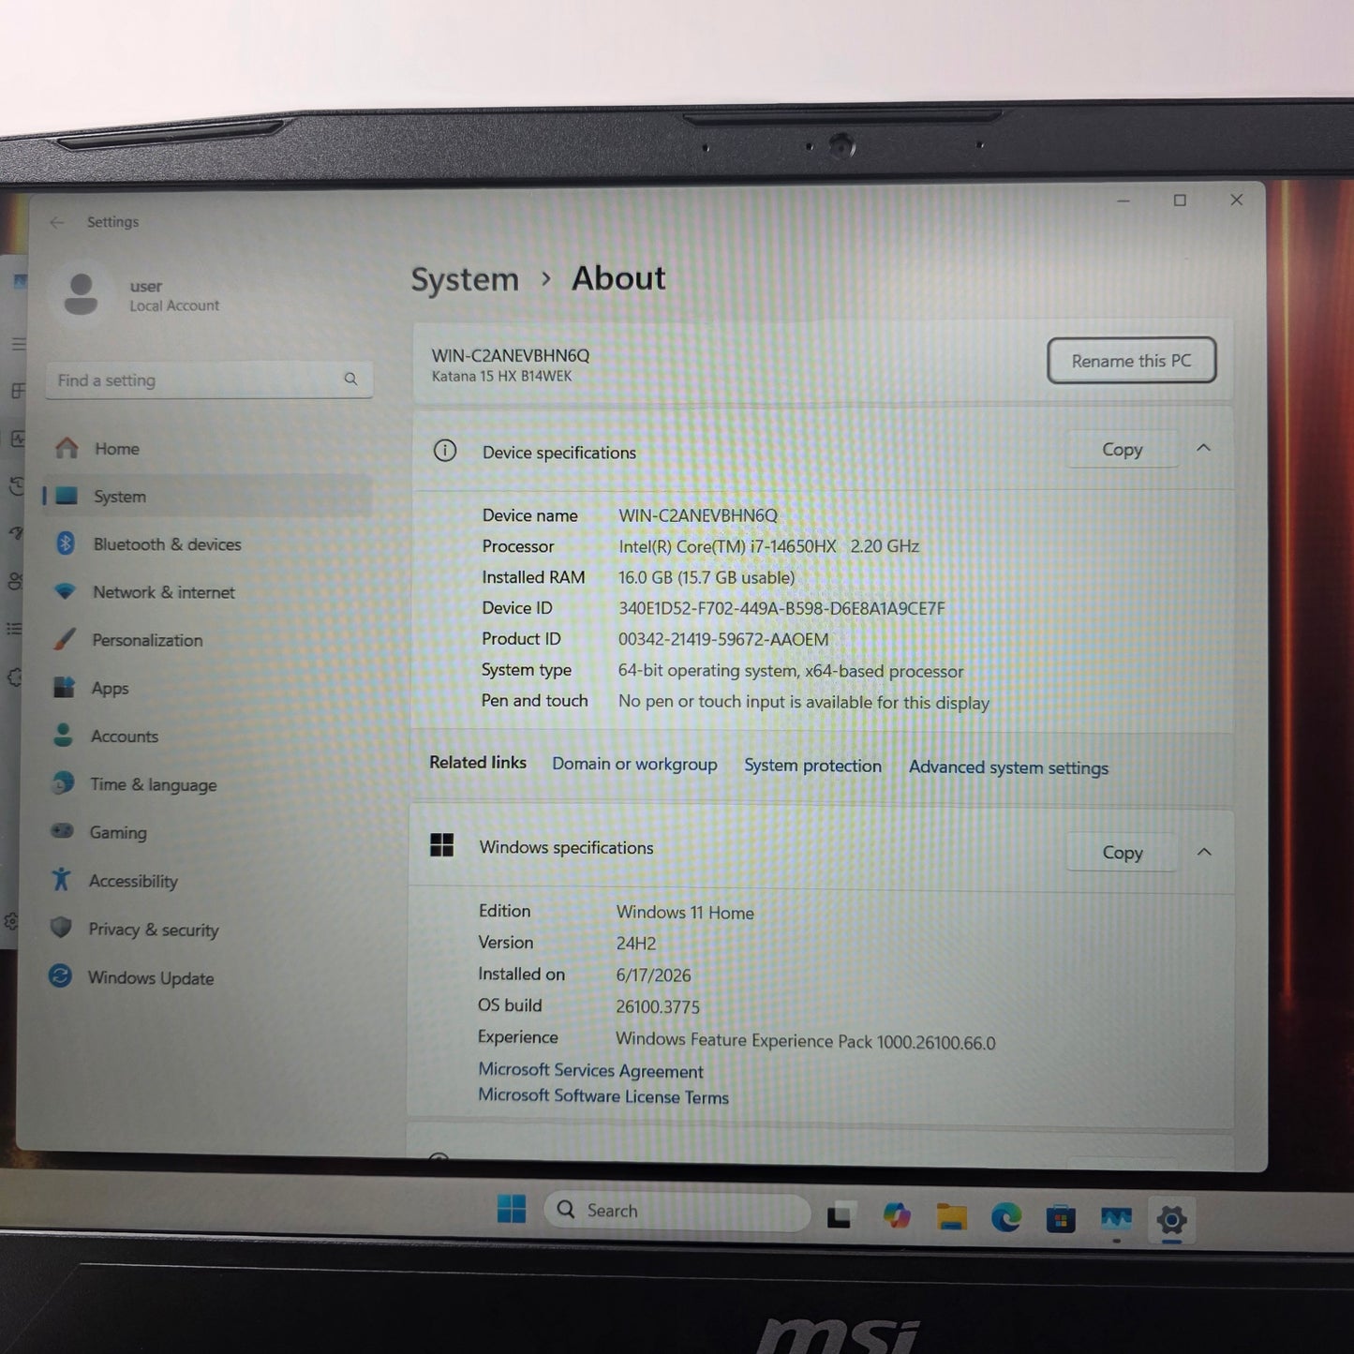This screenshot has height=1354, width=1354.
Task: Open Domain or workgroup link
Action: pos(634,765)
